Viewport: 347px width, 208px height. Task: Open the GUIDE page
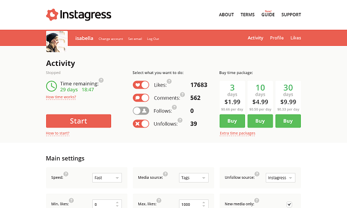(x=268, y=15)
